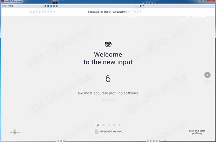Click the 'Start tour' label

207,82
